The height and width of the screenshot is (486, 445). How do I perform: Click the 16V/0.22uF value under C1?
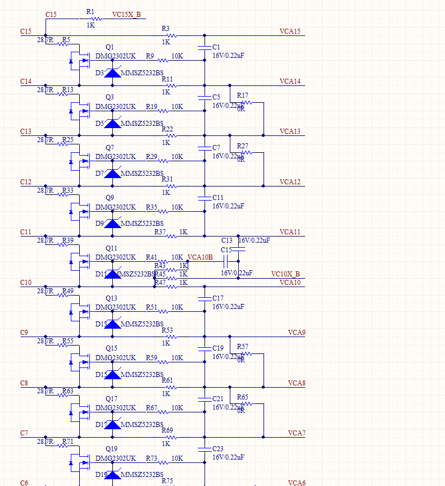[x=228, y=56]
